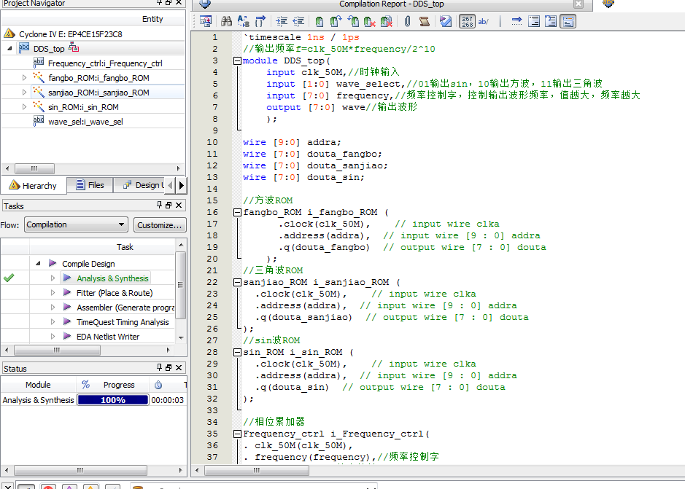Click the play icon beside Analysis & Synthesis
This screenshot has height=489, width=685.
pos(66,278)
